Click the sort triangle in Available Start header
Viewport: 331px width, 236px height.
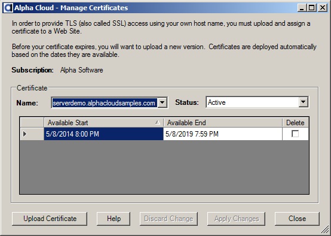point(158,122)
